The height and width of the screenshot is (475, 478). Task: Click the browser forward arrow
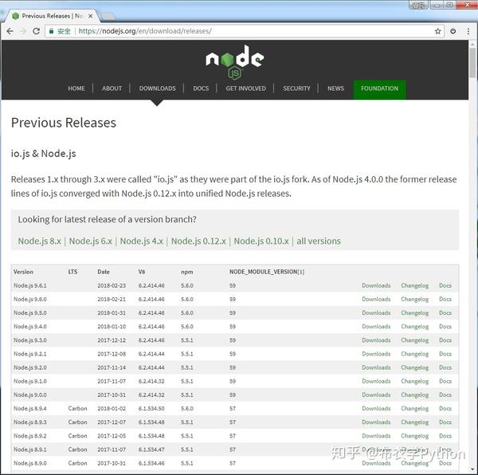click(23, 31)
